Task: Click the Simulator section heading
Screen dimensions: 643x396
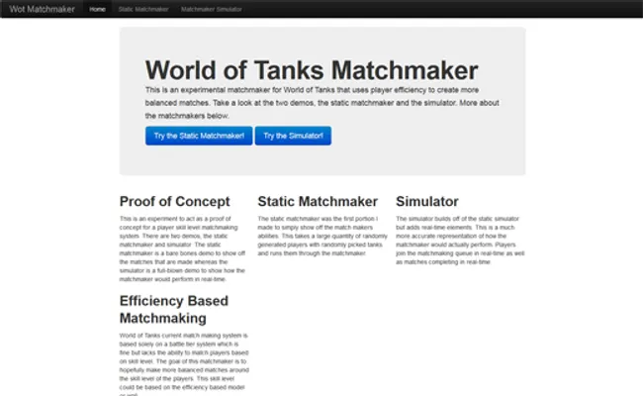Action: [426, 202]
